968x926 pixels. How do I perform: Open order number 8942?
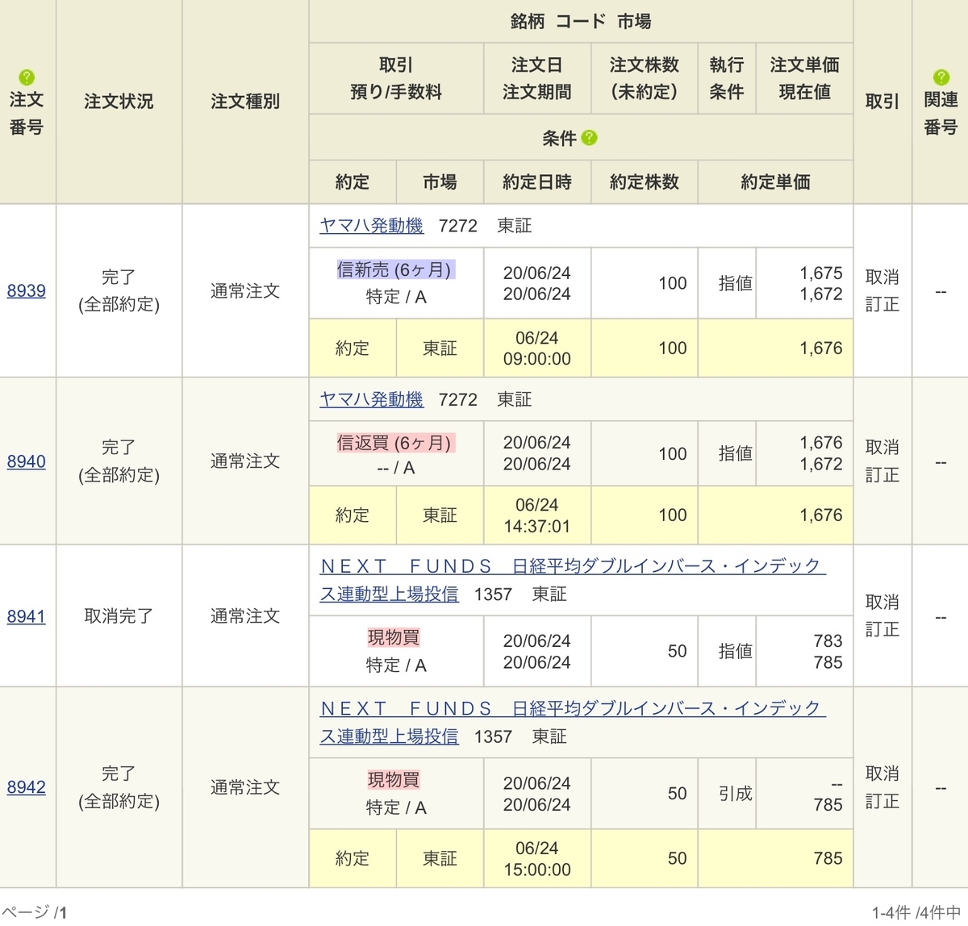[27, 787]
